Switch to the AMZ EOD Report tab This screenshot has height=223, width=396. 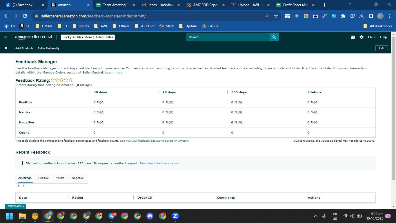coord(205,5)
